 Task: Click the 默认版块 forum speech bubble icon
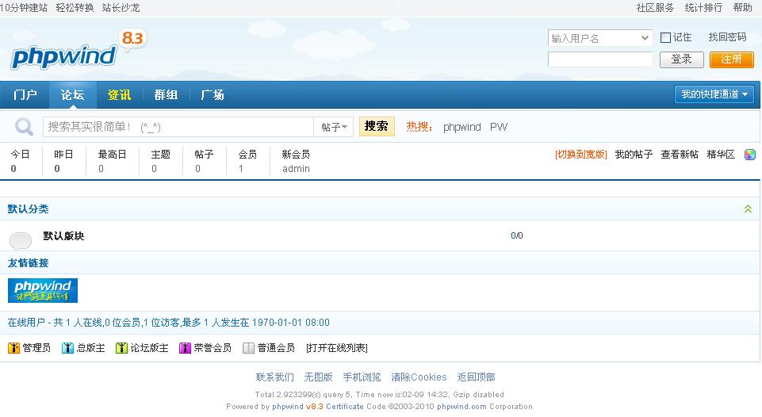21,239
